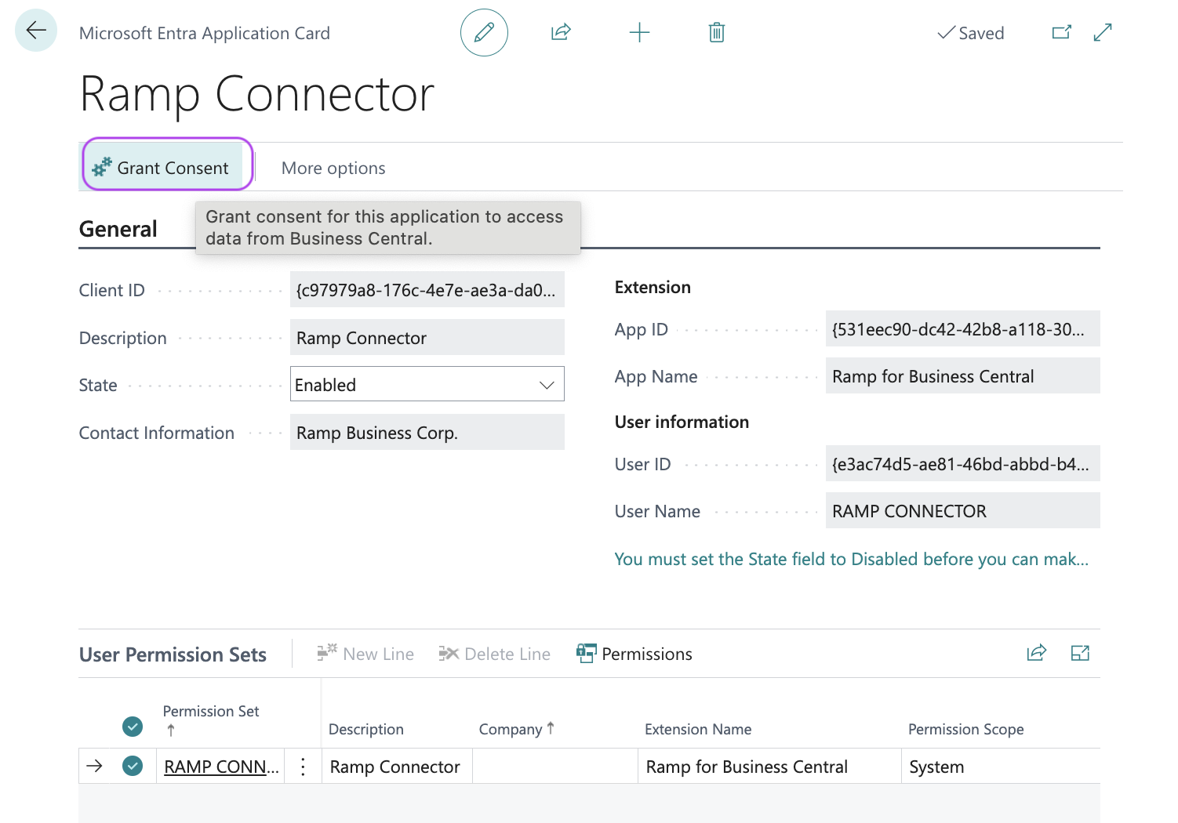Click New Line in permission sets

point(365,654)
